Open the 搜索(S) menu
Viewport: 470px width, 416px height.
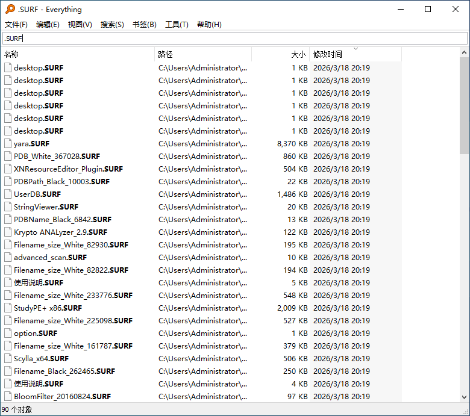coord(112,25)
